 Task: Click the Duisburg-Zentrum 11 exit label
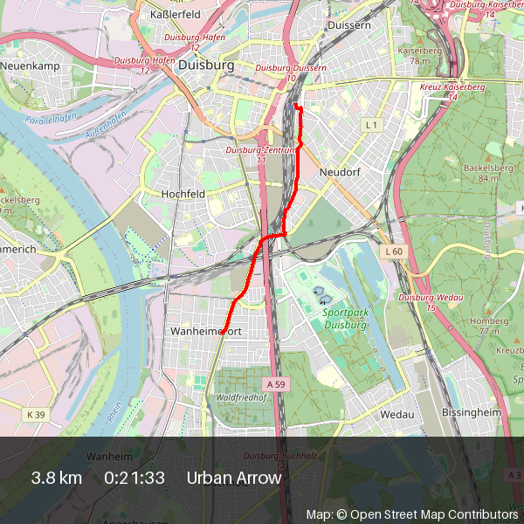pos(261,155)
